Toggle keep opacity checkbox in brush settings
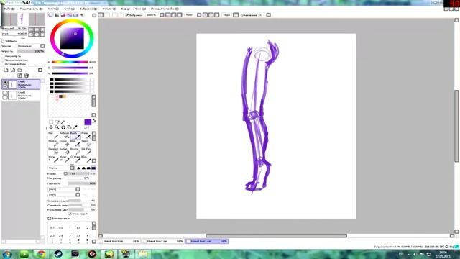This screenshot has width=460, height=259. [70, 214]
